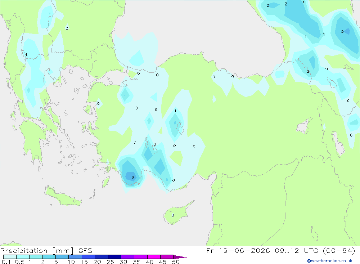Select the '10' legend scale label
This screenshot has width=360, height=264.
[71, 262]
